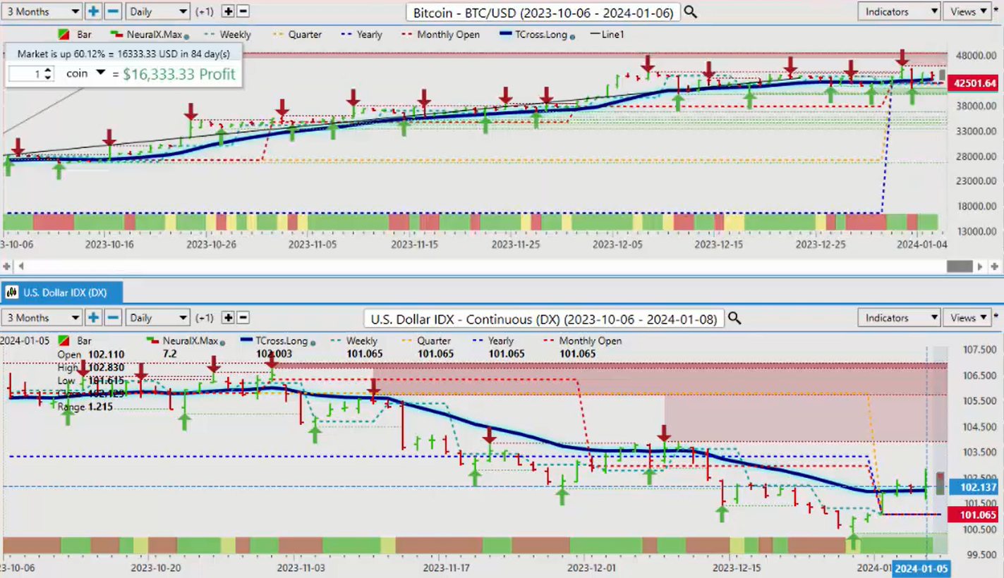The width and height of the screenshot is (1004, 578).
Task: Click 42501.64 price label on Bitcoin axis
Action: coord(974,83)
